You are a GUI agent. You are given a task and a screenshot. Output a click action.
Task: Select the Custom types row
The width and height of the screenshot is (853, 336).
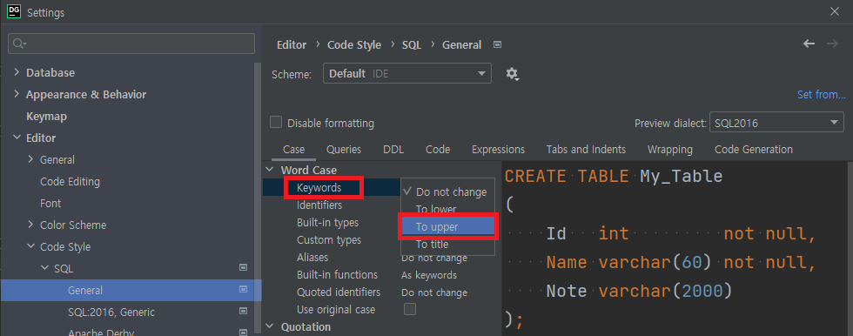click(x=329, y=239)
